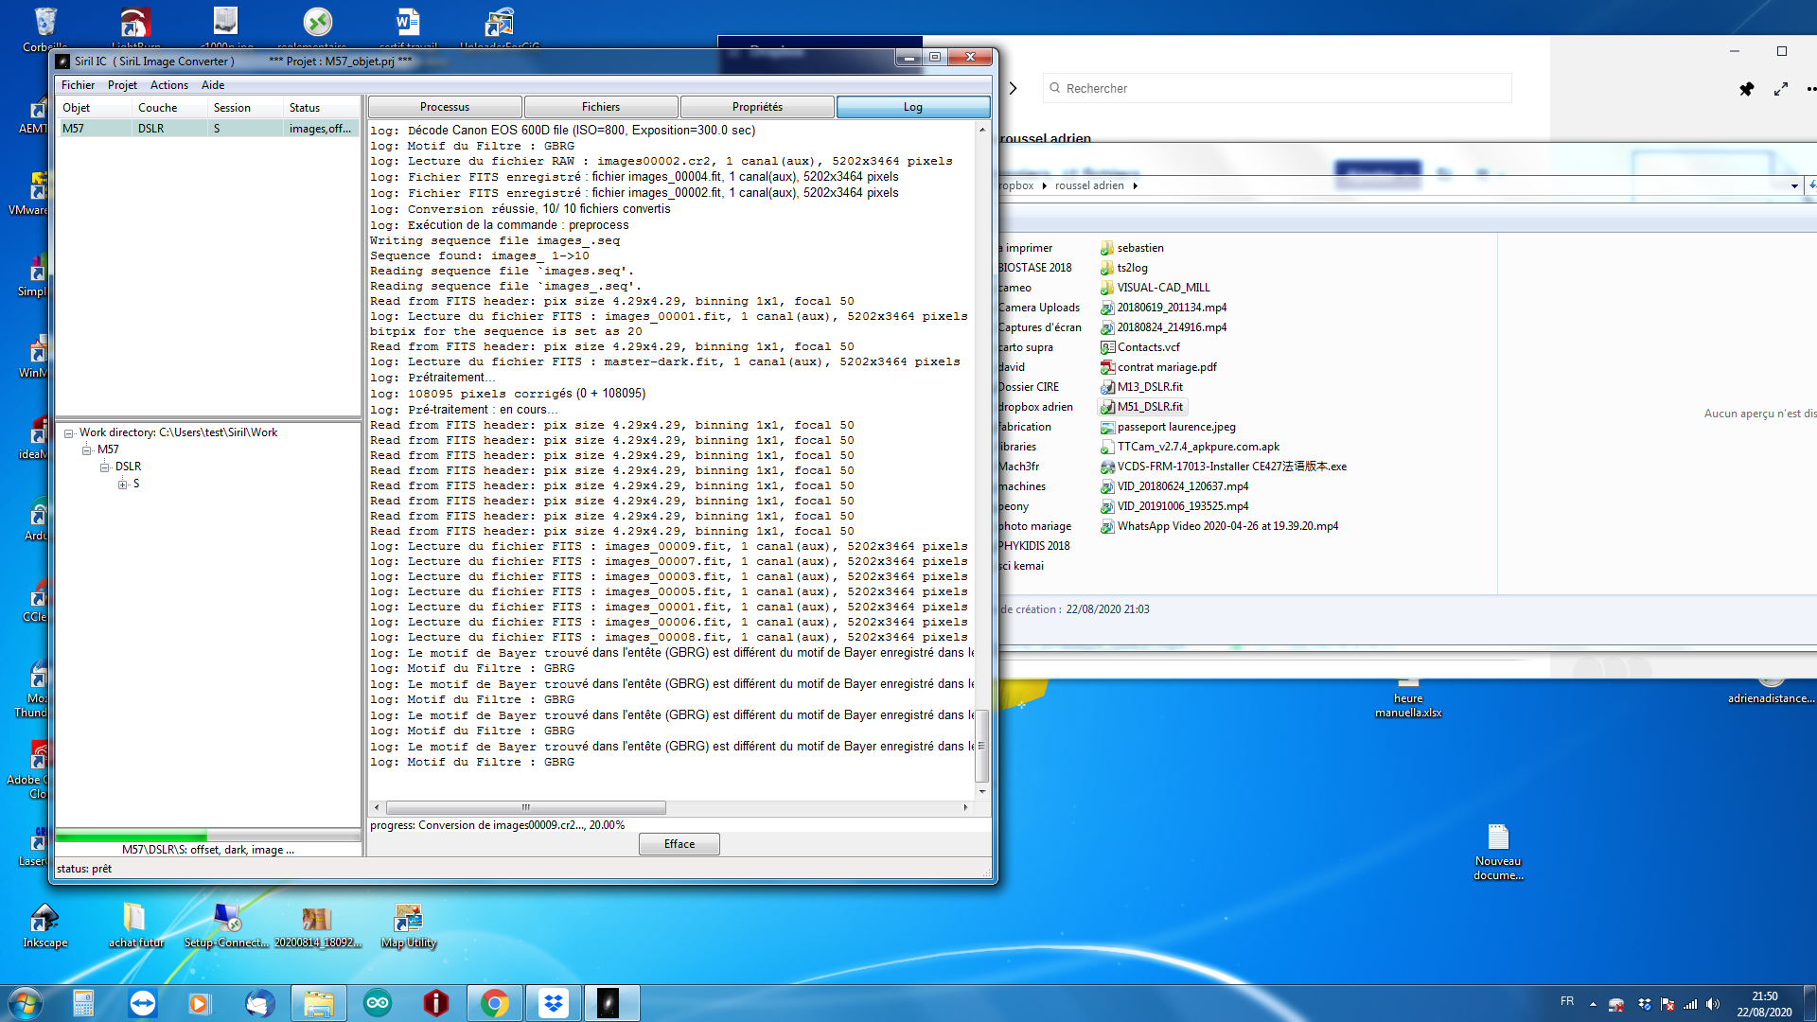The image size is (1817, 1022).
Task: Switch to the Processus tab
Action: click(x=445, y=107)
